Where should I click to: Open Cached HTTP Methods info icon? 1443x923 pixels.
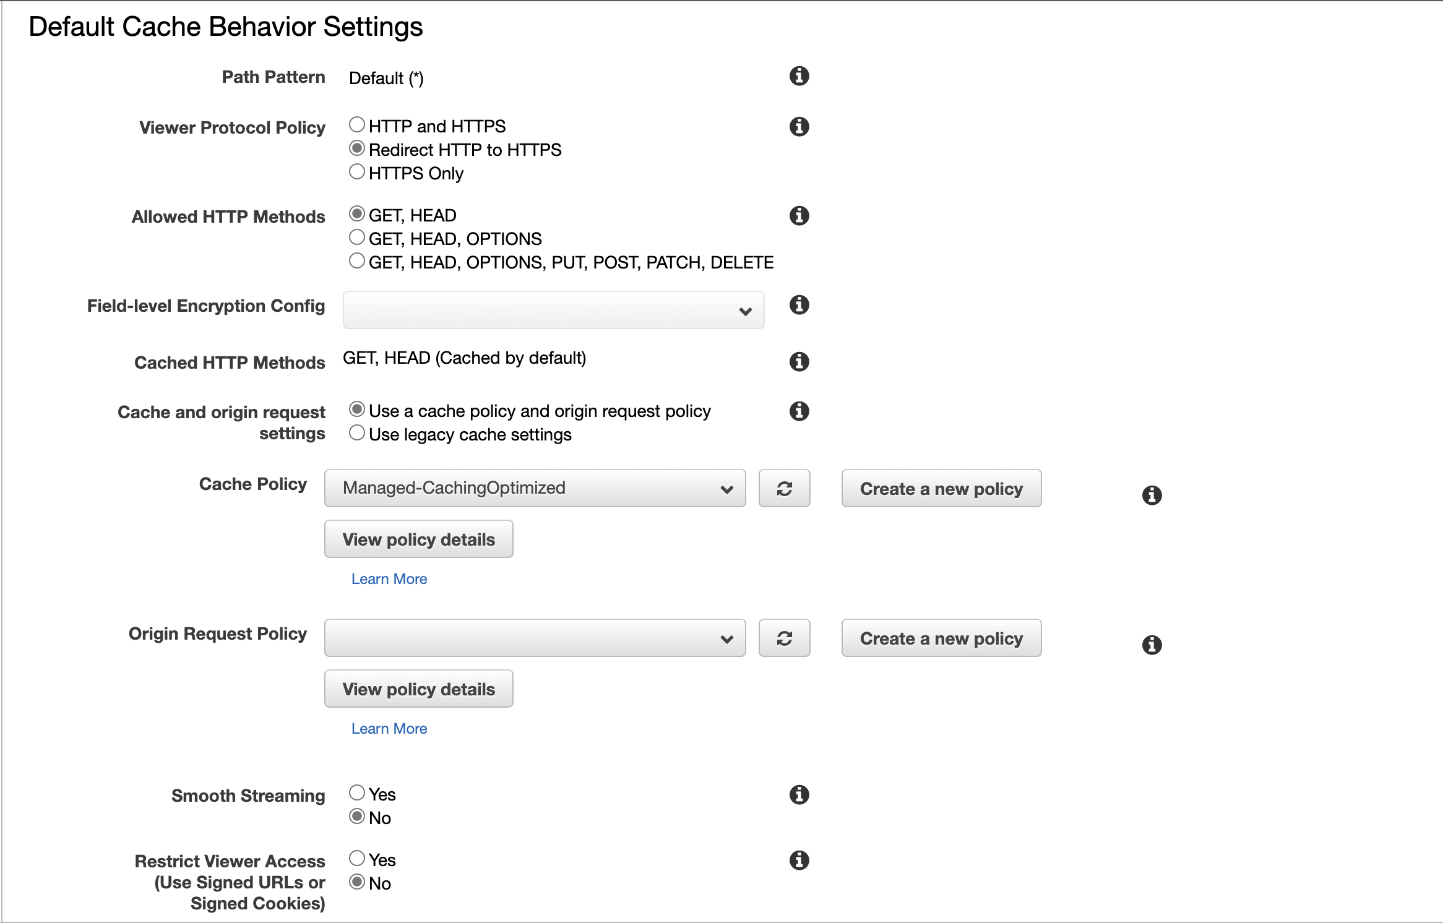pos(799,362)
